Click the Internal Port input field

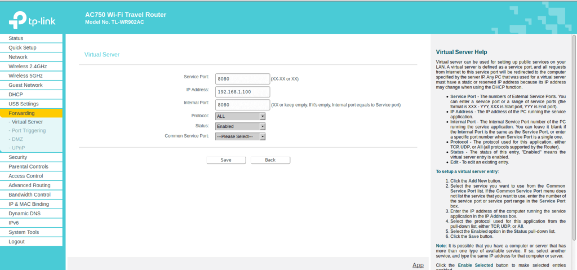click(x=242, y=105)
